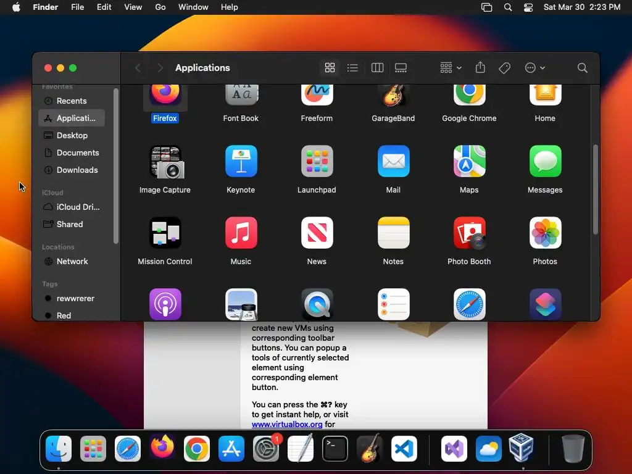Select the Photo Booth app
Screen dimensions: 632x474
point(469,233)
